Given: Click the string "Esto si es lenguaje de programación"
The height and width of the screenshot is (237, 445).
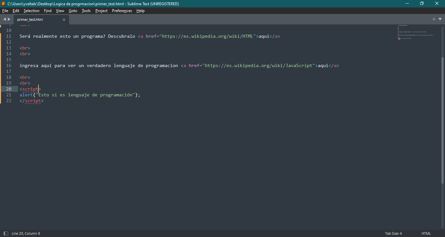Looking at the screenshot, I should [85, 95].
